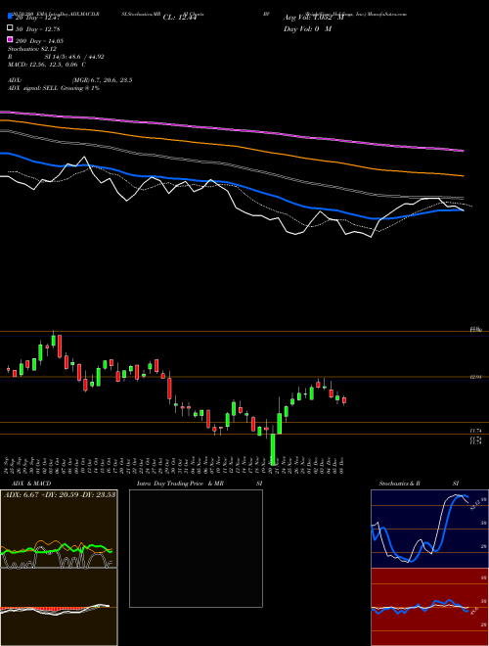Click the 'Avg Vol: 1.032 M' label

[314, 18]
